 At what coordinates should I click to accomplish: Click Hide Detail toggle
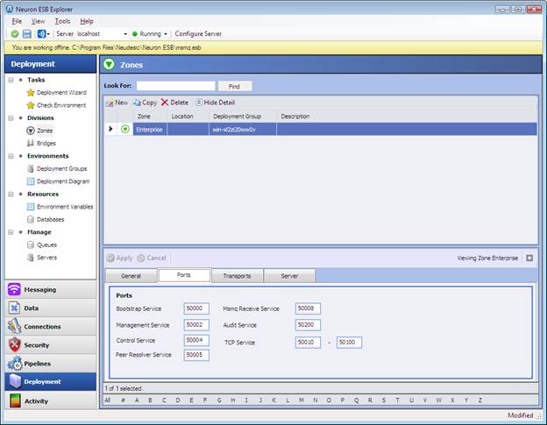point(215,103)
